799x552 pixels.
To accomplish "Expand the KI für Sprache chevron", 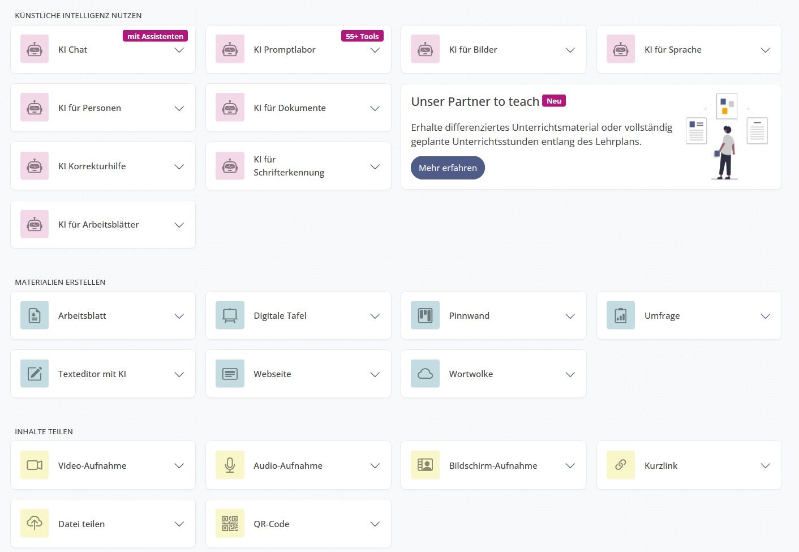I will pyautogui.click(x=765, y=50).
